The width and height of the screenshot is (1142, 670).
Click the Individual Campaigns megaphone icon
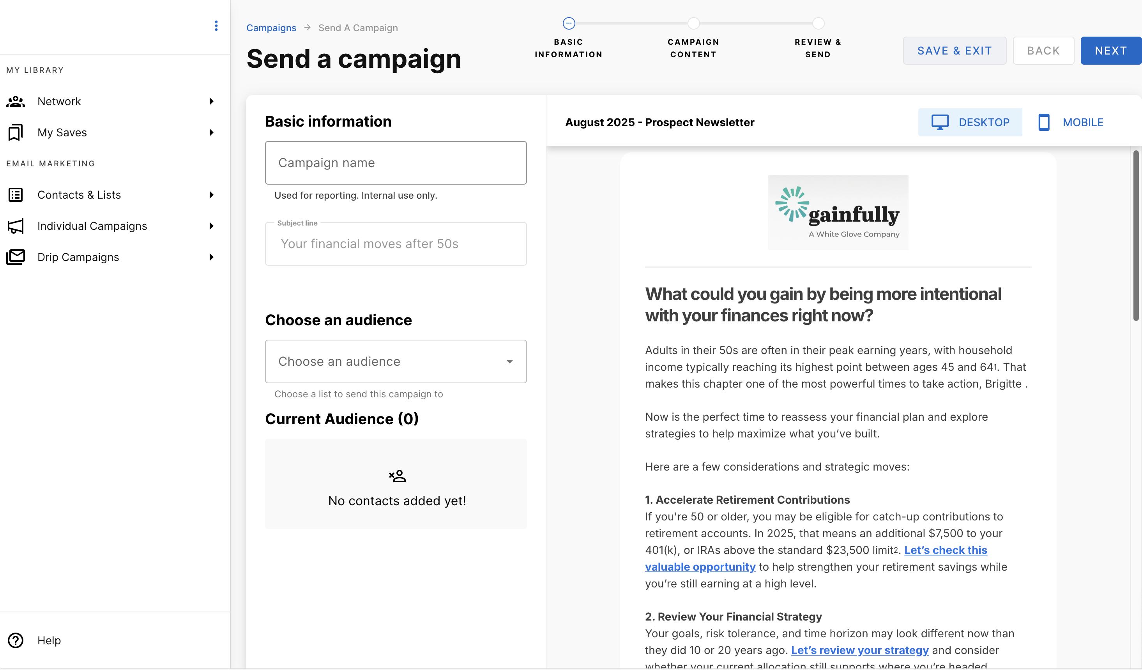(x=16, y=226)
